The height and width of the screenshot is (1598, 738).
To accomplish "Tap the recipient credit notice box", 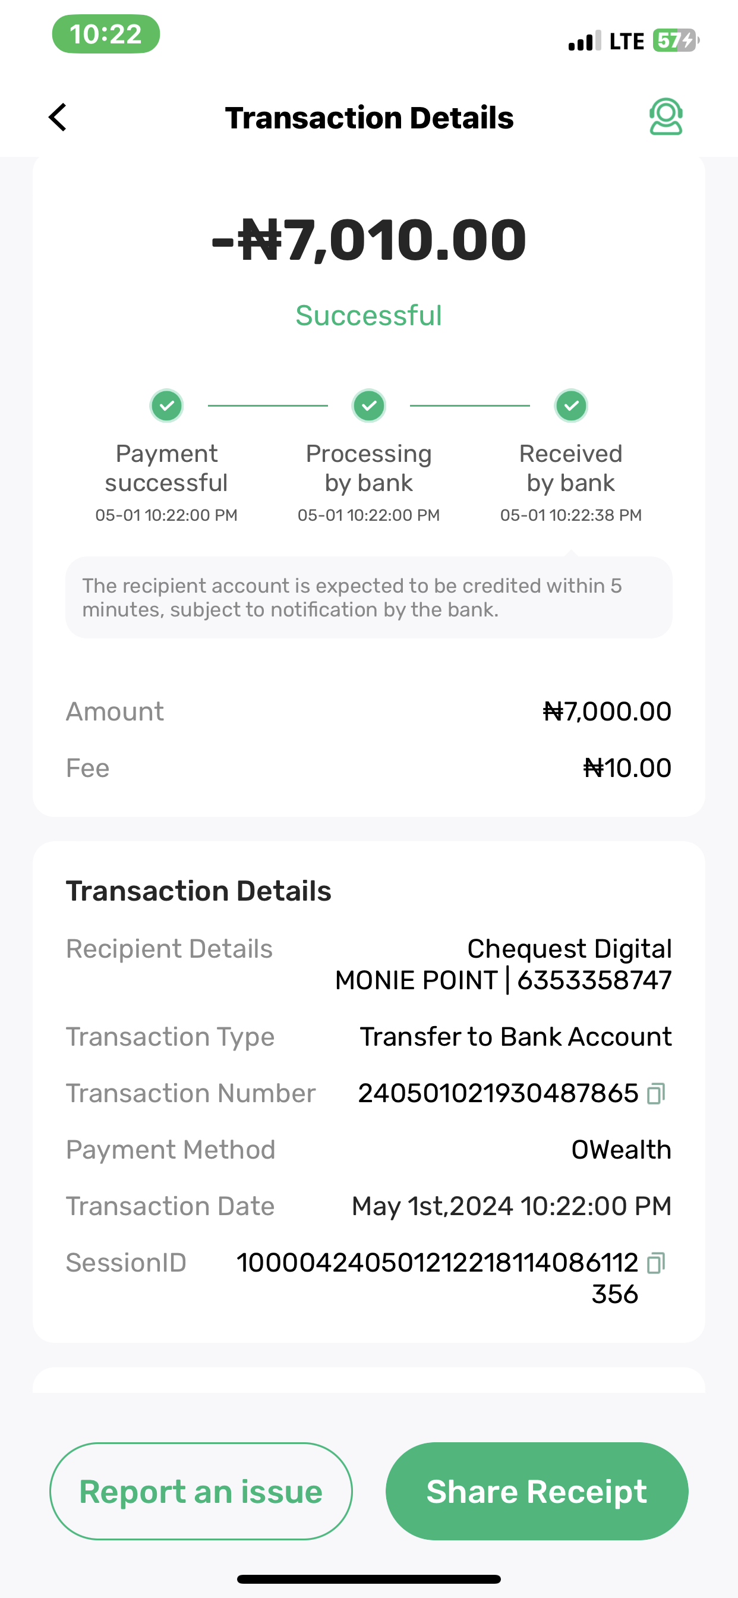I will [x=369, y=597].
